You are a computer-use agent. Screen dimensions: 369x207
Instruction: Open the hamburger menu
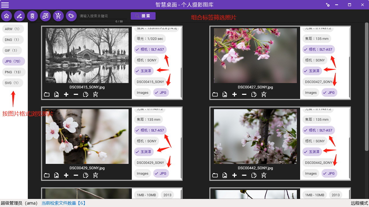point(5,5)
